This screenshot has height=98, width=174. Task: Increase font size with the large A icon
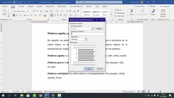pyautogui.click(x=34, y=11)
